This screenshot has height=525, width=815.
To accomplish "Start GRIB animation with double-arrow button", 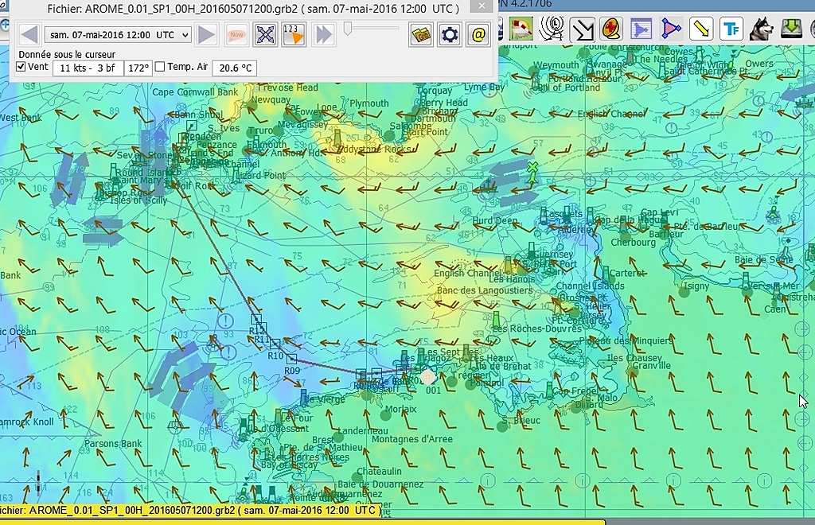I will point(323,35).
